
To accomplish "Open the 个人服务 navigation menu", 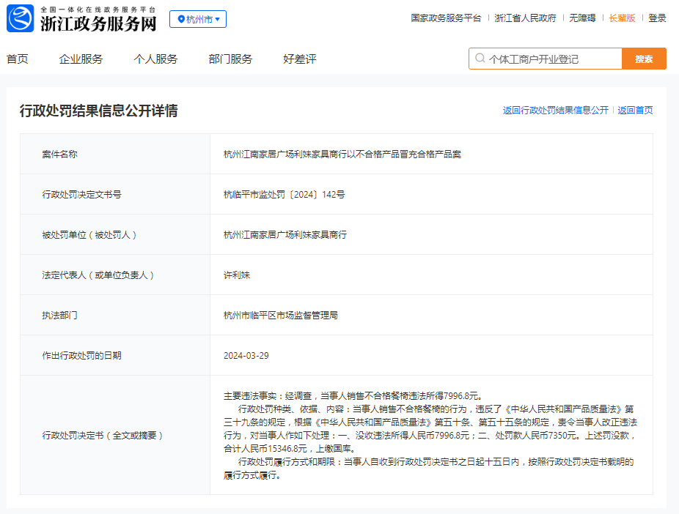I will click(x=155, y=59).
